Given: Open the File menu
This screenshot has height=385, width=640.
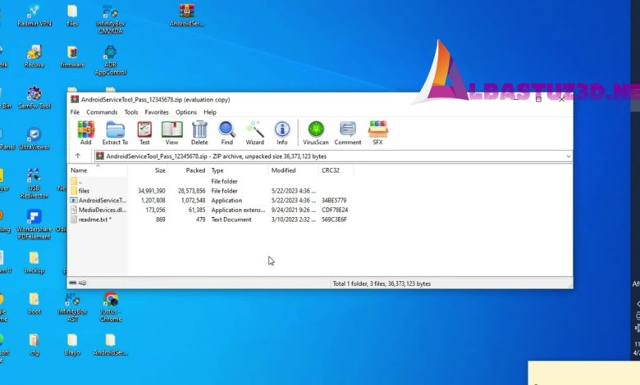Looking at the screenshot, I should coord(75,112).
